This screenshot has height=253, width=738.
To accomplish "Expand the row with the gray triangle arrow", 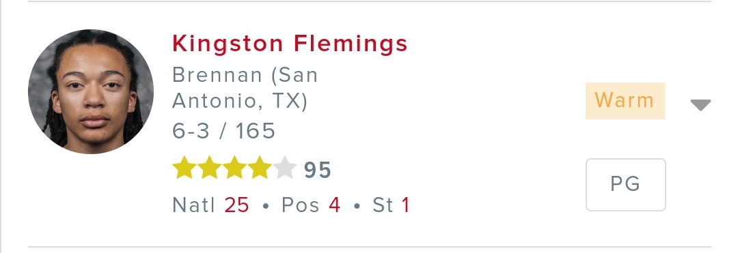I will 700,104.
